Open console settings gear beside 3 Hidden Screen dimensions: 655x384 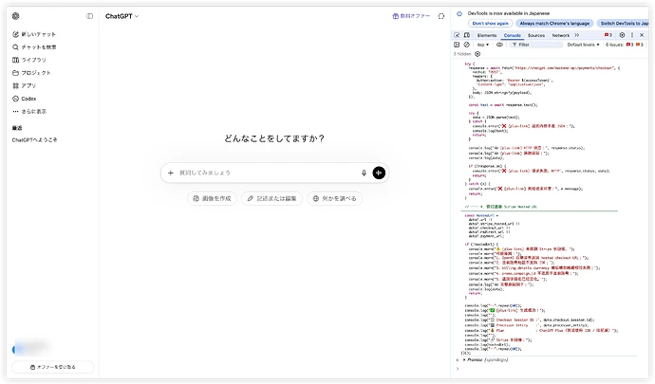(477, 54)
